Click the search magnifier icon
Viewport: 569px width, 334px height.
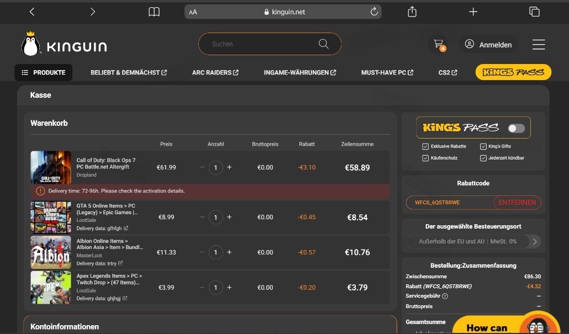click(324, 44)
